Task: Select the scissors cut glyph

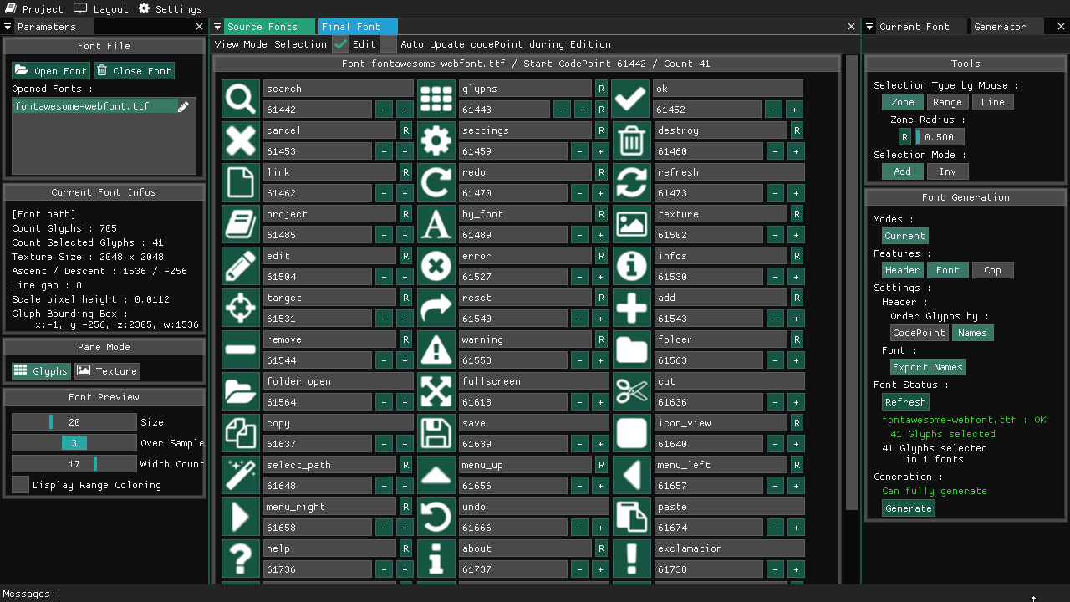Action: [631, 391]
